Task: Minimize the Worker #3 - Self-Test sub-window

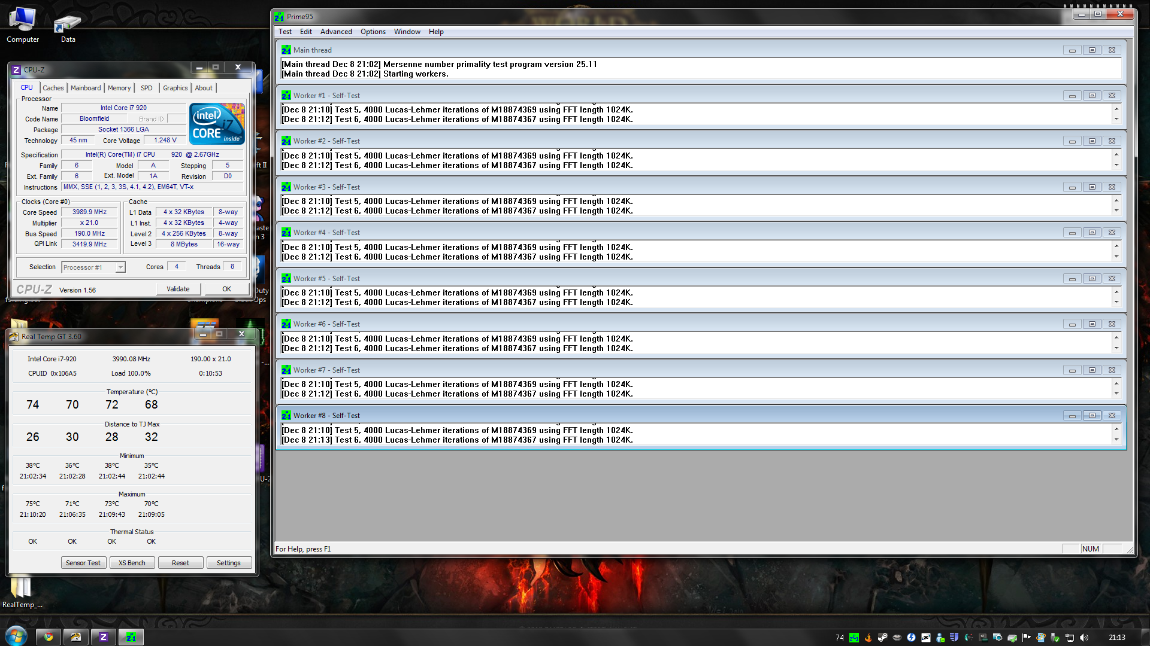Action: click(1072, 187)
